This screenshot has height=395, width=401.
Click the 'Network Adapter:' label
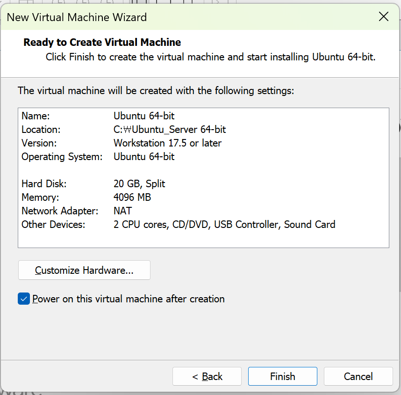click(x=60, y=211)
